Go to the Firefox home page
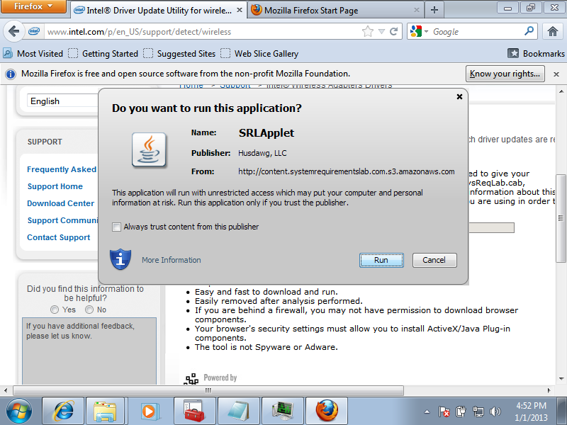The width and height of the screenshot is (567, 425). pos(553,31)
